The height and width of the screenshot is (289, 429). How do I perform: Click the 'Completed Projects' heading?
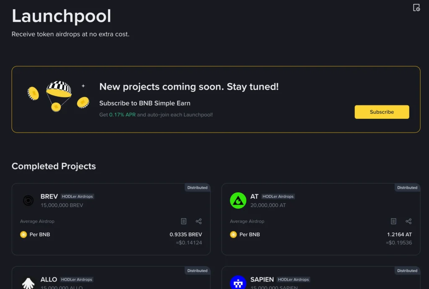(x=54, y=166)
